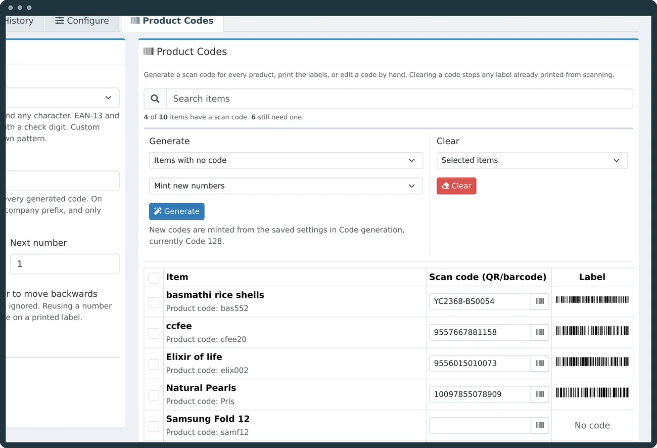Click barcode icon beside code YC2368-BS0054
This screenshot has width=657, height=448.
(x=540, y=301)
